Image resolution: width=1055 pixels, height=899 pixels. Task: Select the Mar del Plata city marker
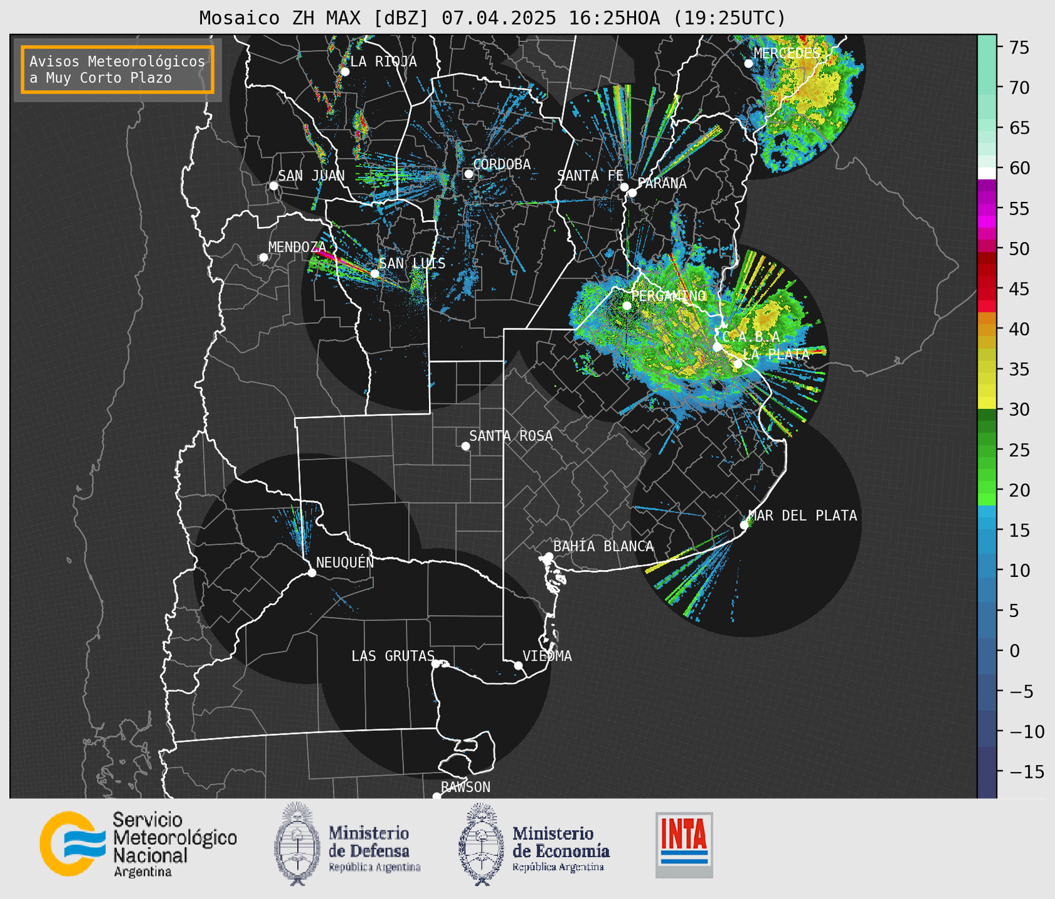744,525
